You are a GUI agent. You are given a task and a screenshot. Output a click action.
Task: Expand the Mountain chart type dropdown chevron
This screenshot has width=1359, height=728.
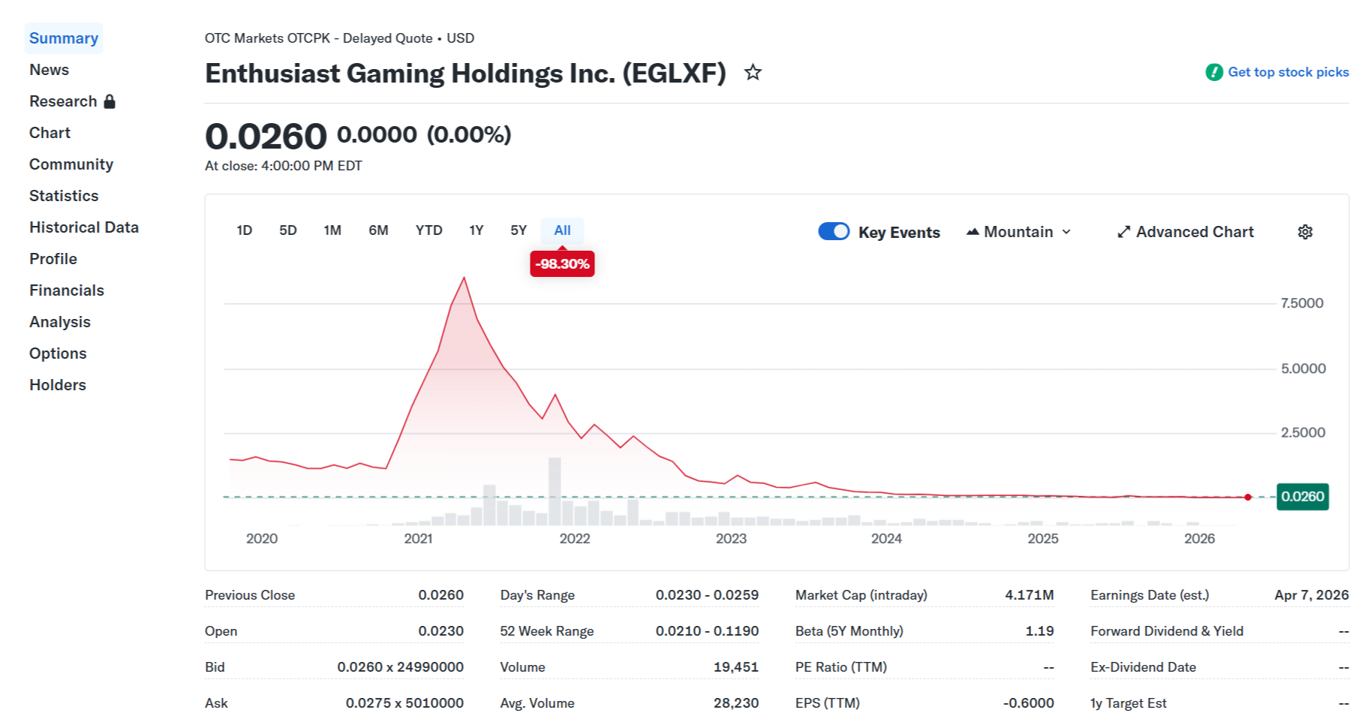point(1066,232)
